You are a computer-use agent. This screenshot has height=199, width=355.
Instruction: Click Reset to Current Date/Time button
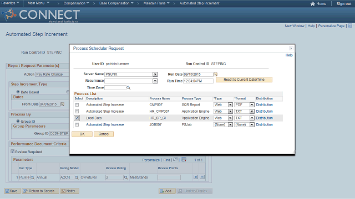244,80
